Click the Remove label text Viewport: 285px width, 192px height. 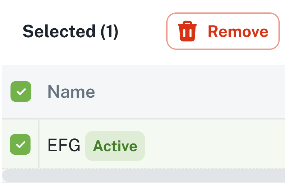coord(238,31)
